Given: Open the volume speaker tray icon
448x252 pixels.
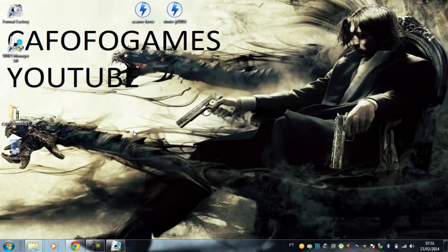Looking at the screenshot, I should tap(412, 246).
